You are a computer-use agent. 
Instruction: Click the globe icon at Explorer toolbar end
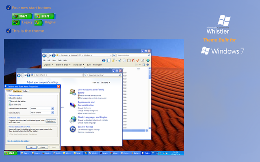pos(148,60)
